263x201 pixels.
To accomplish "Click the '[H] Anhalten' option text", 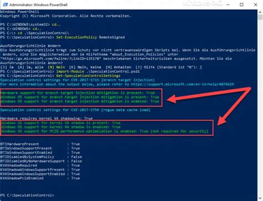I will click(x=118, y=67).
